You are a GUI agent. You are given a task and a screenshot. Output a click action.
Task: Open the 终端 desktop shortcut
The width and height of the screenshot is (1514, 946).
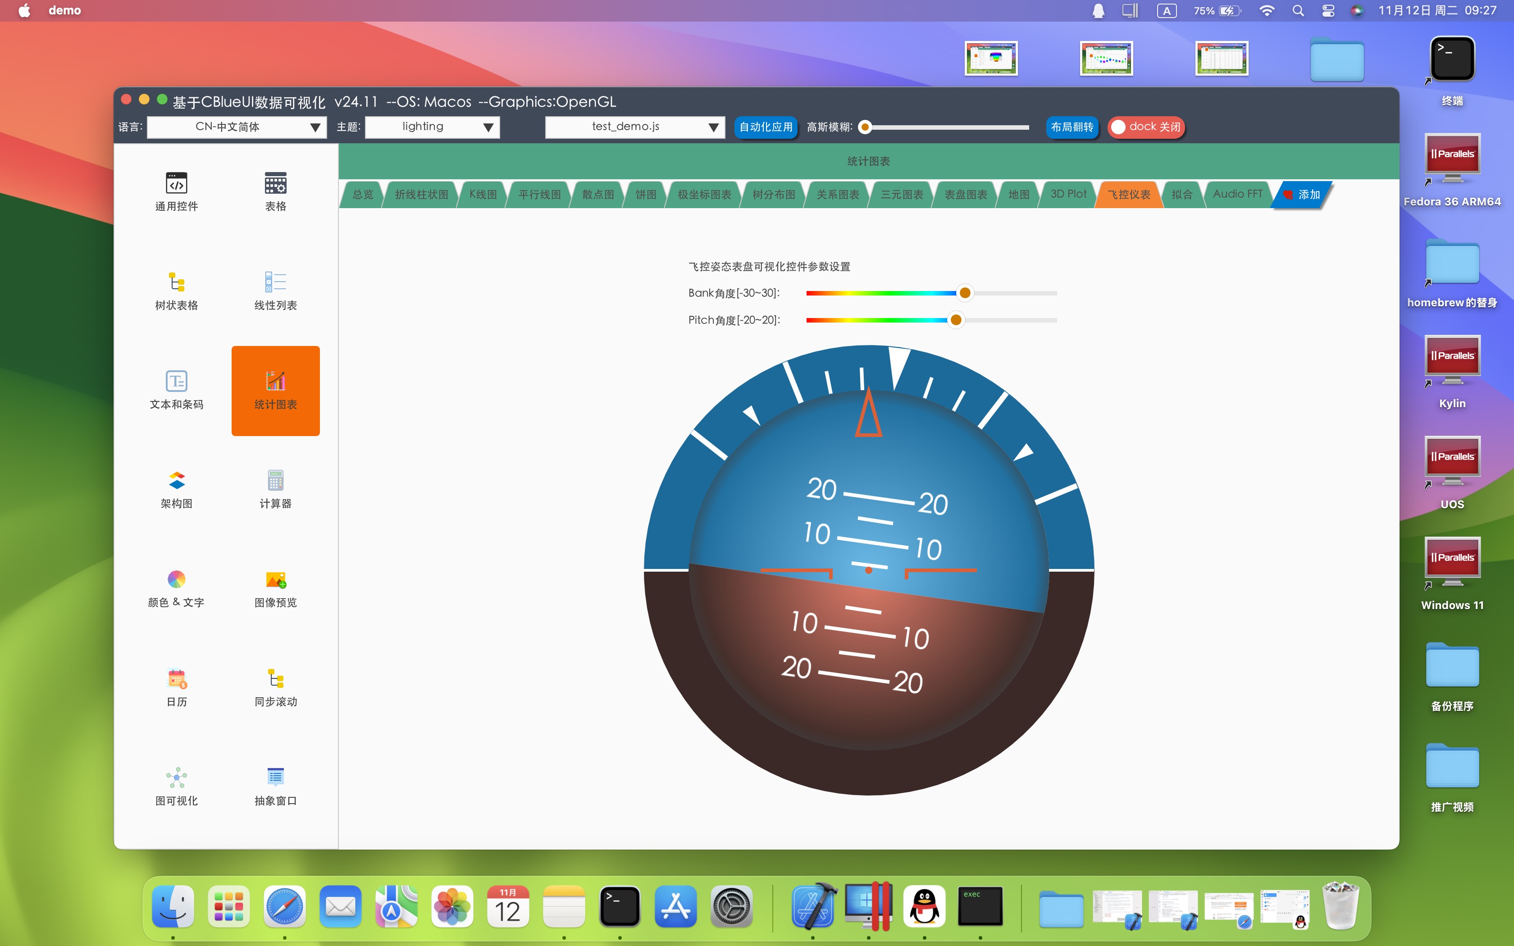(x=1452, y=70)
